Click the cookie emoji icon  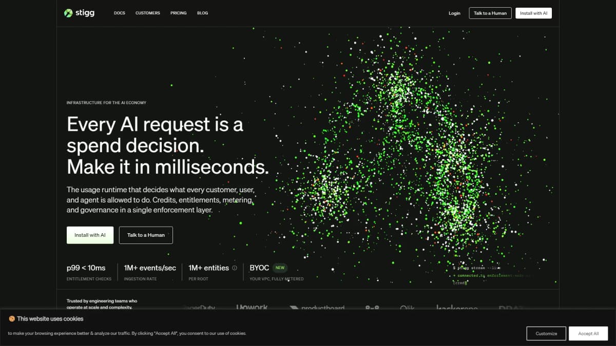point(12,319)
